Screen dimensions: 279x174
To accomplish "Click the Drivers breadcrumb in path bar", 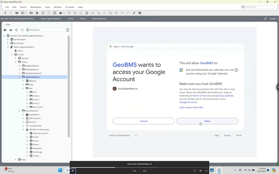I will 83,18.
